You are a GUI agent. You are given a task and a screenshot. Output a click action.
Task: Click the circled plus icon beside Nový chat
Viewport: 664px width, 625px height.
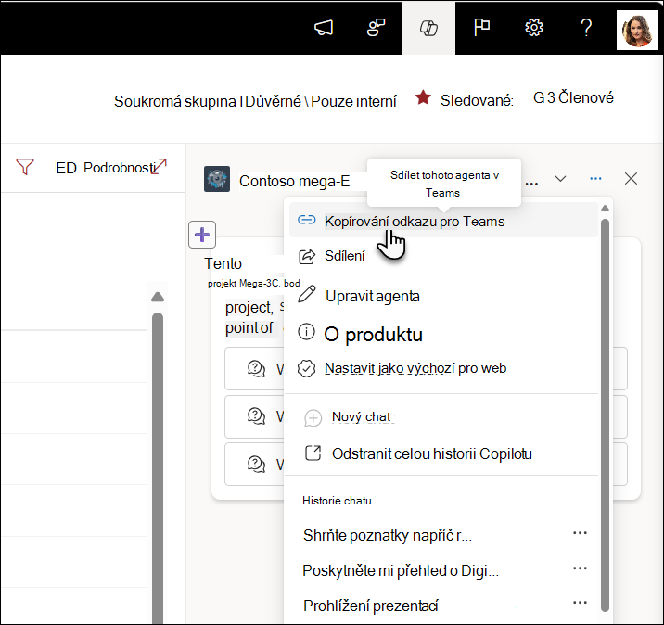coord(313,418)
